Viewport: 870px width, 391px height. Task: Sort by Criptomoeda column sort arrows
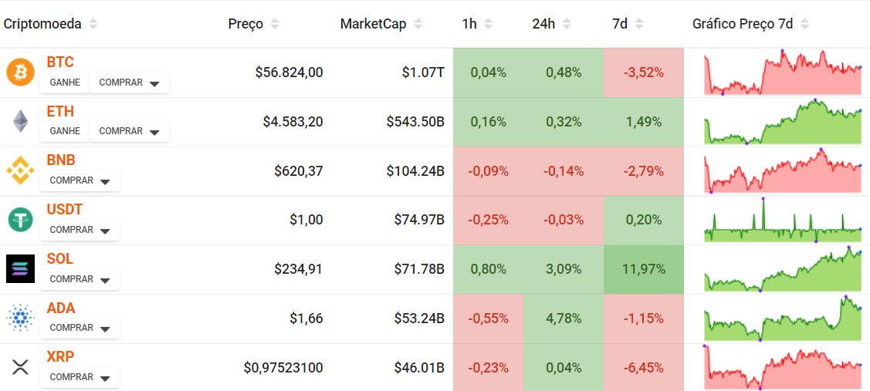[93, 24]
